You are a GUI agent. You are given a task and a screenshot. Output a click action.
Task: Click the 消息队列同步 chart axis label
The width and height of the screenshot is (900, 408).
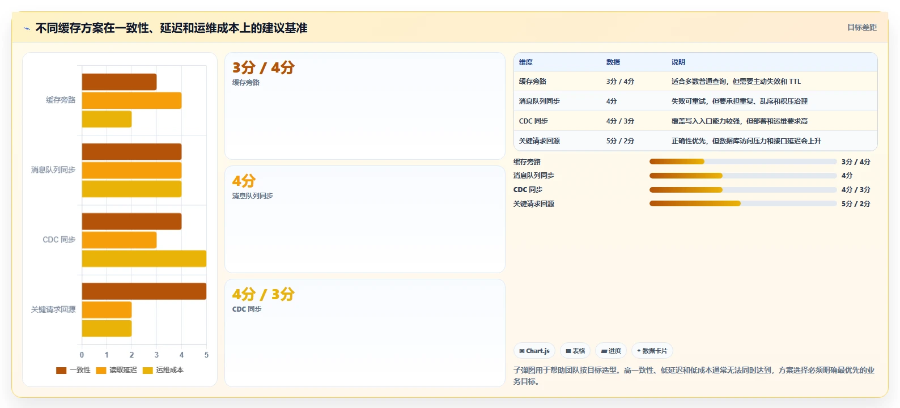click(x=53, y=170)
